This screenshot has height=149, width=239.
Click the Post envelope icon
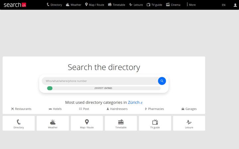pos(80,109)
